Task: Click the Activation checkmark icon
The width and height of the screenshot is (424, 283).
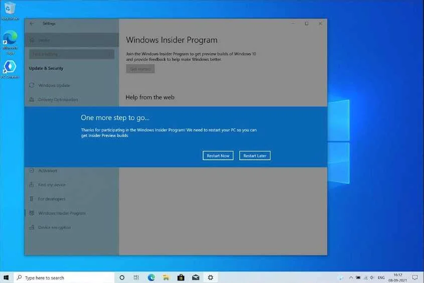Action: [x=32, y=171]
